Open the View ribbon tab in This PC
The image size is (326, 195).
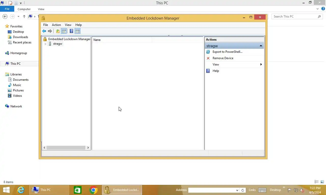pyautogui.click(x=41, y=9)
